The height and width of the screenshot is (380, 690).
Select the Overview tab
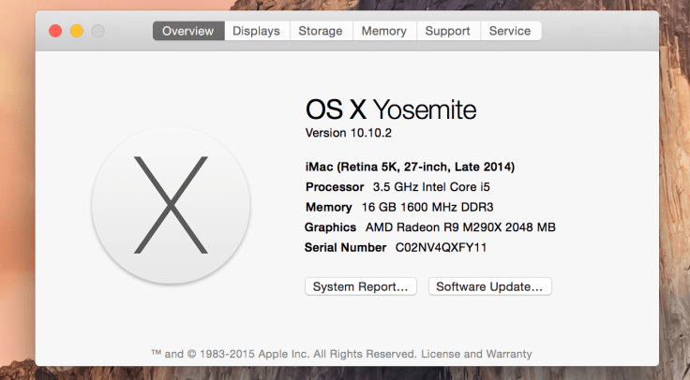[188, 31]
